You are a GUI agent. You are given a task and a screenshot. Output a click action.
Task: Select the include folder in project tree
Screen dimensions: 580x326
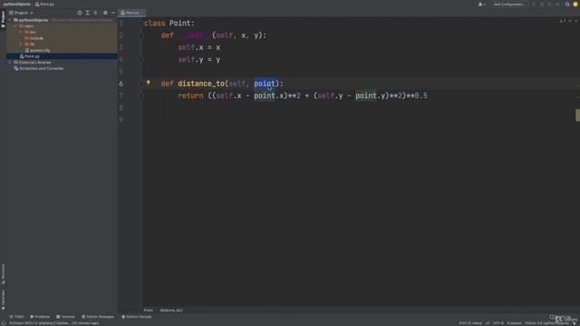click(x=34, y=38)
